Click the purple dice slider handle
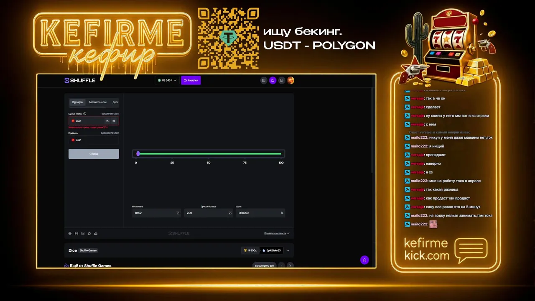The image size is (535, 301). [x=138, y=154]
